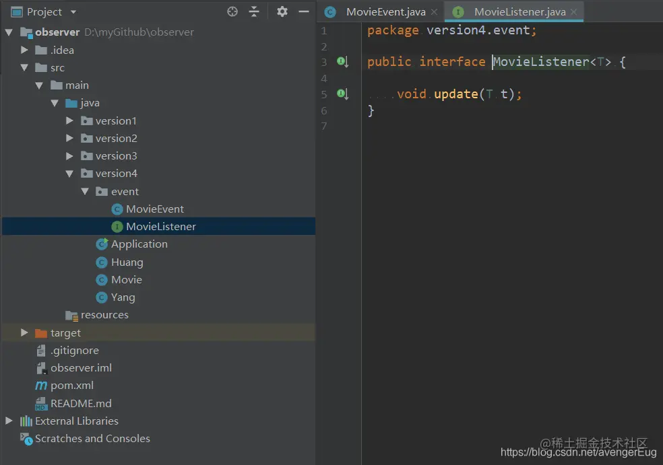Click the implementations gutter icon on line 3
This screenshot has width=663, height=465.
(342, 62)
